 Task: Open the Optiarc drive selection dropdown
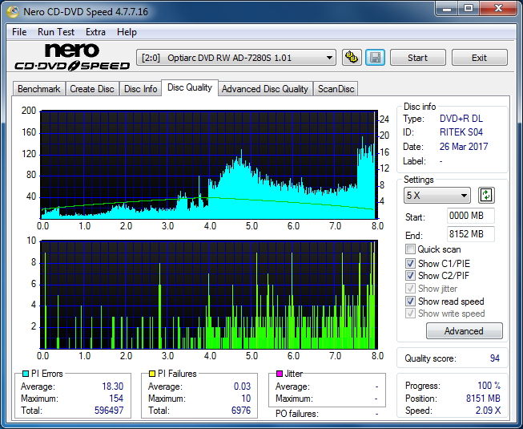(236, 58)
